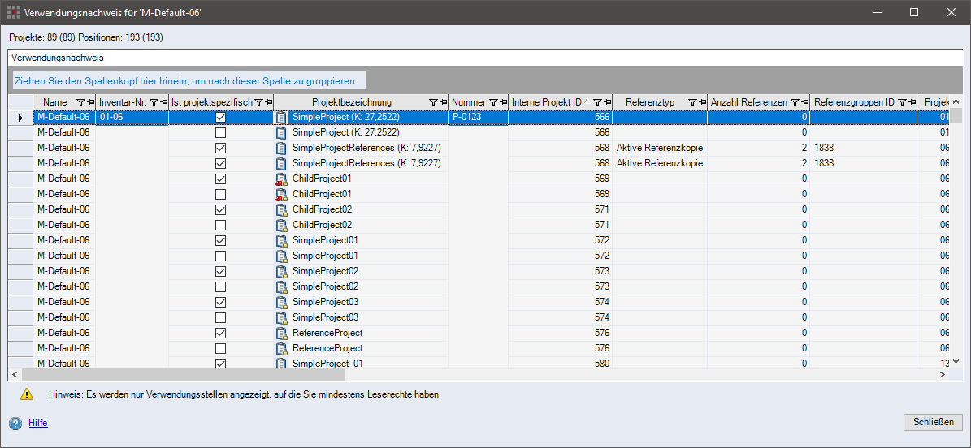This screenshot has width=971, height=448.
Task: Open the Projektbezeichnung filter dropdown
Action: point(432,101)
